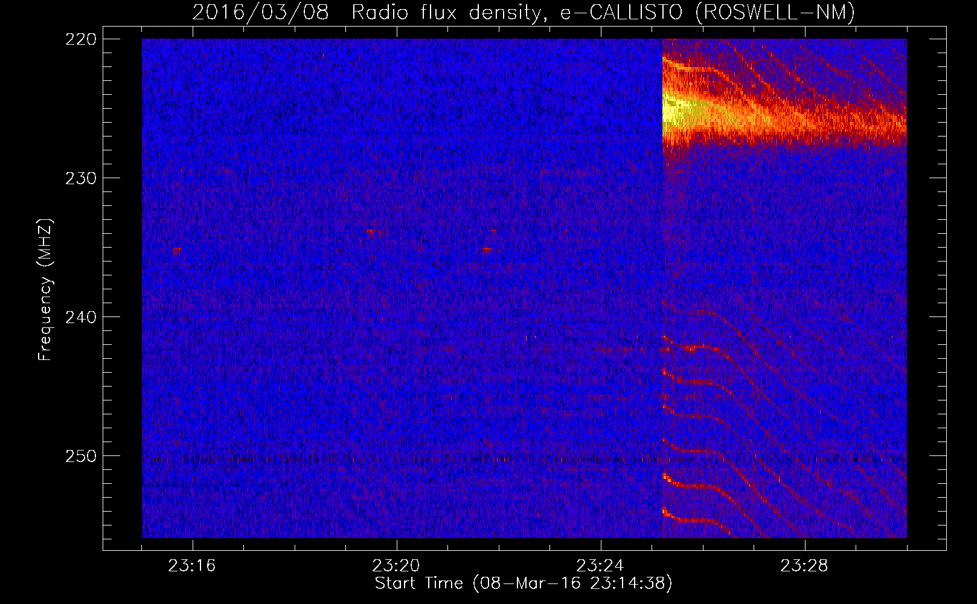Click the 220 frequency tick label
Image resolution: width=977 pixels, height=604 pixels.
coord(81,39)
